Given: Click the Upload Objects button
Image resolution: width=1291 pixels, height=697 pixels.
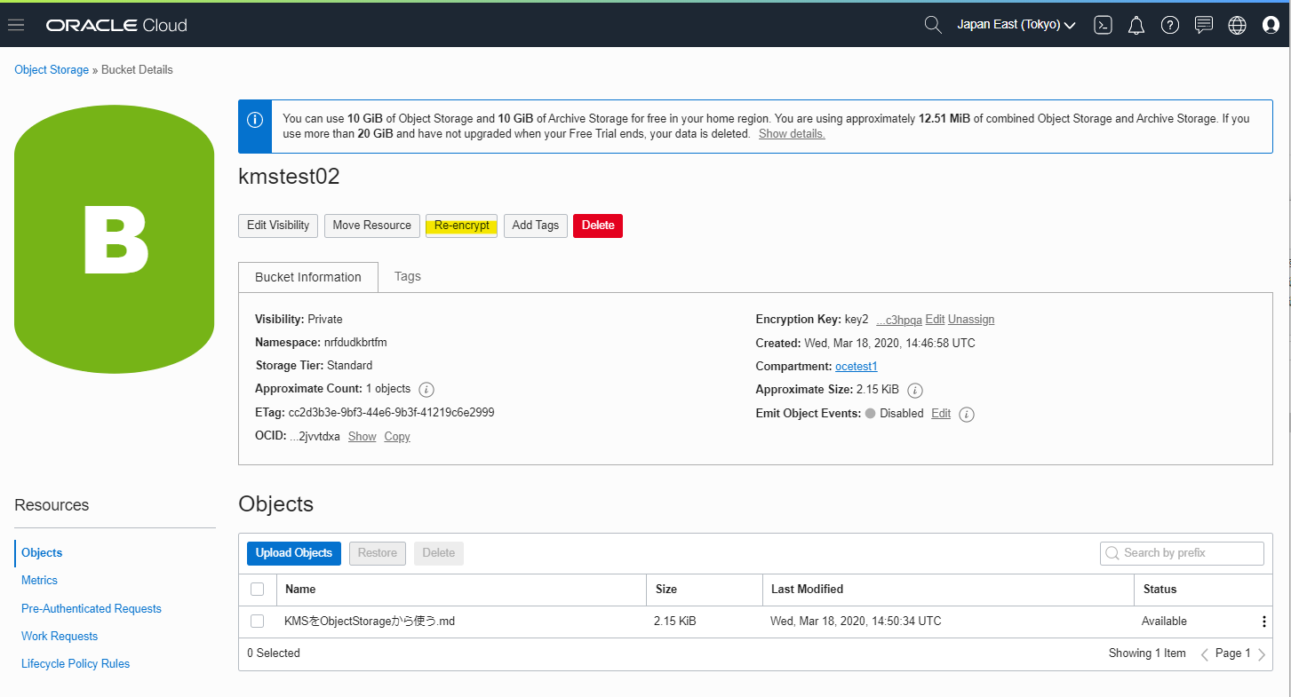Looking at the screenshot, I should point(294,553).
